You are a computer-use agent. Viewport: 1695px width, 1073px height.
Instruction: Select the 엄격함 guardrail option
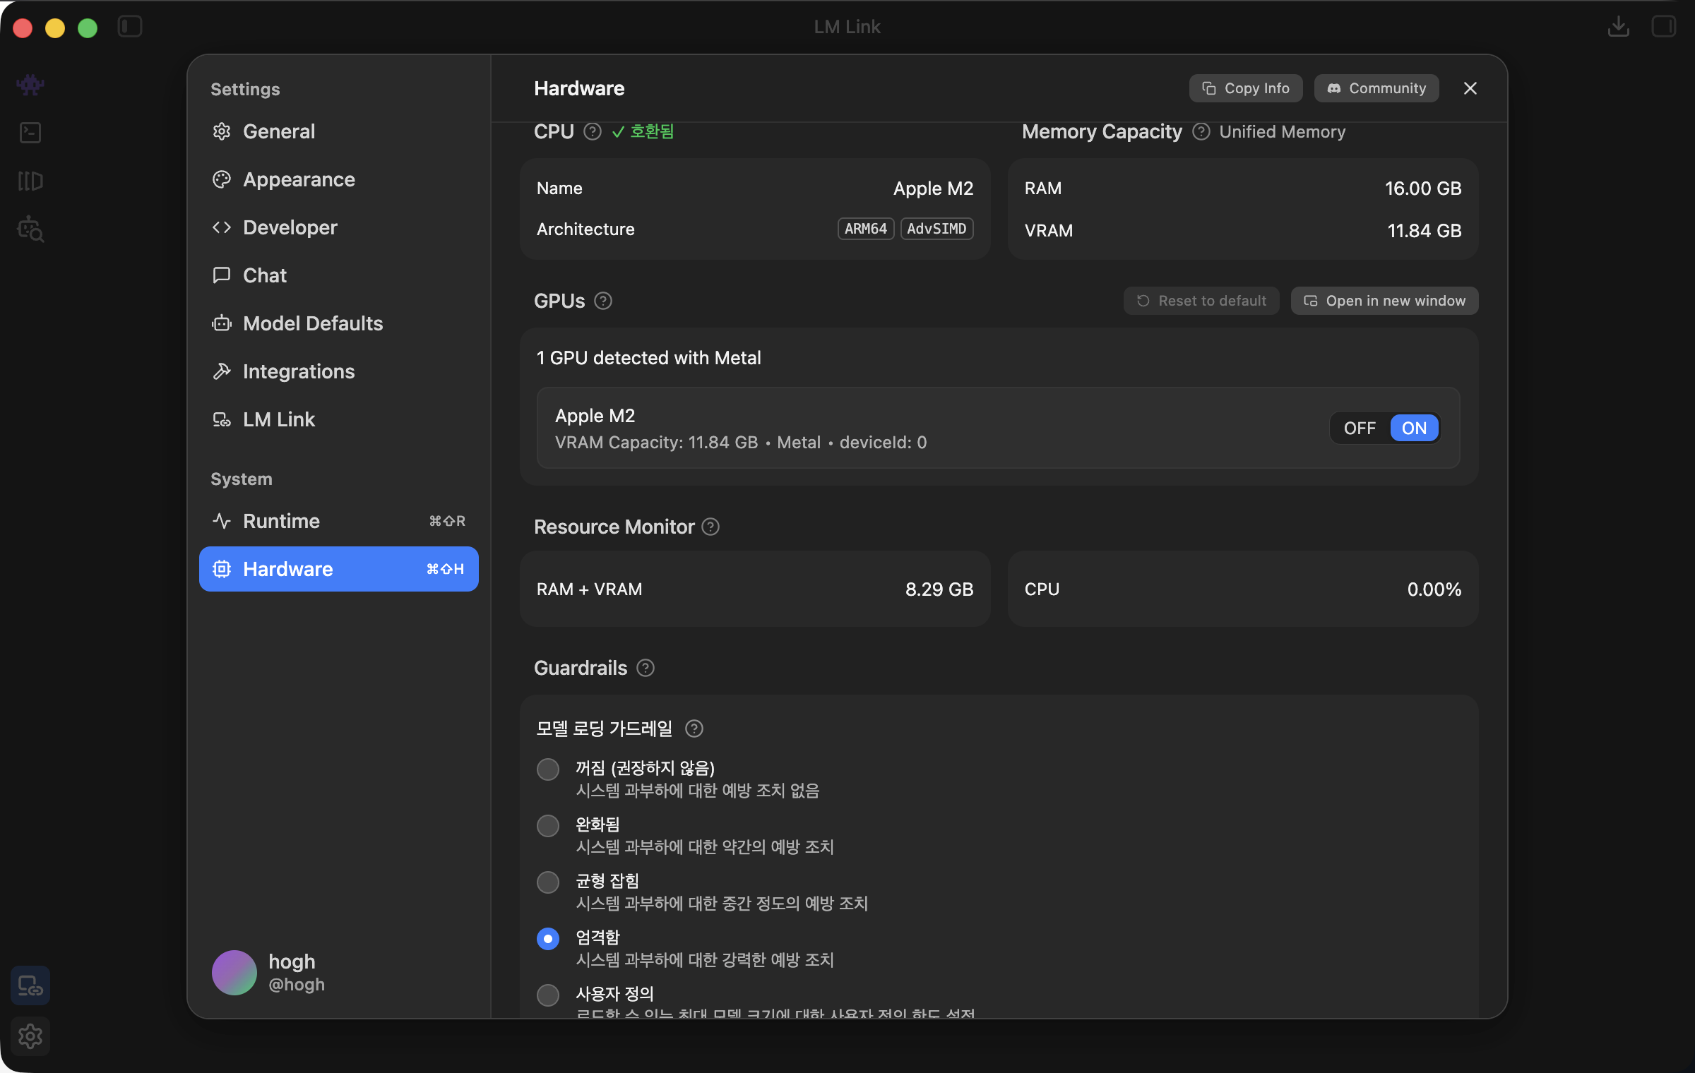point(548,938)
